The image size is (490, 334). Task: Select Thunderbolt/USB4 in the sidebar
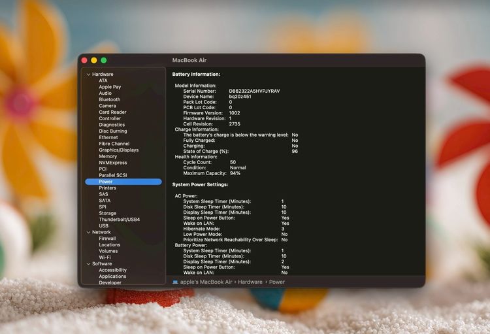click(119, 220)
